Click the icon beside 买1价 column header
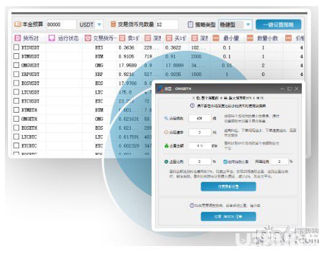327x254 pixels. tap(169, 38)
